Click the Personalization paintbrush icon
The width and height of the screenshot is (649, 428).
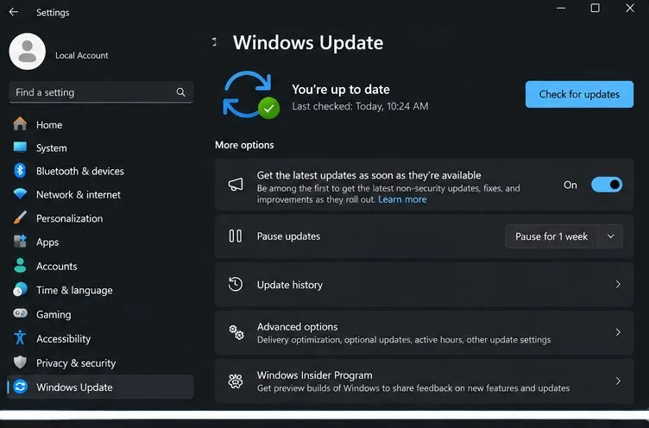[x=20, y=217]
